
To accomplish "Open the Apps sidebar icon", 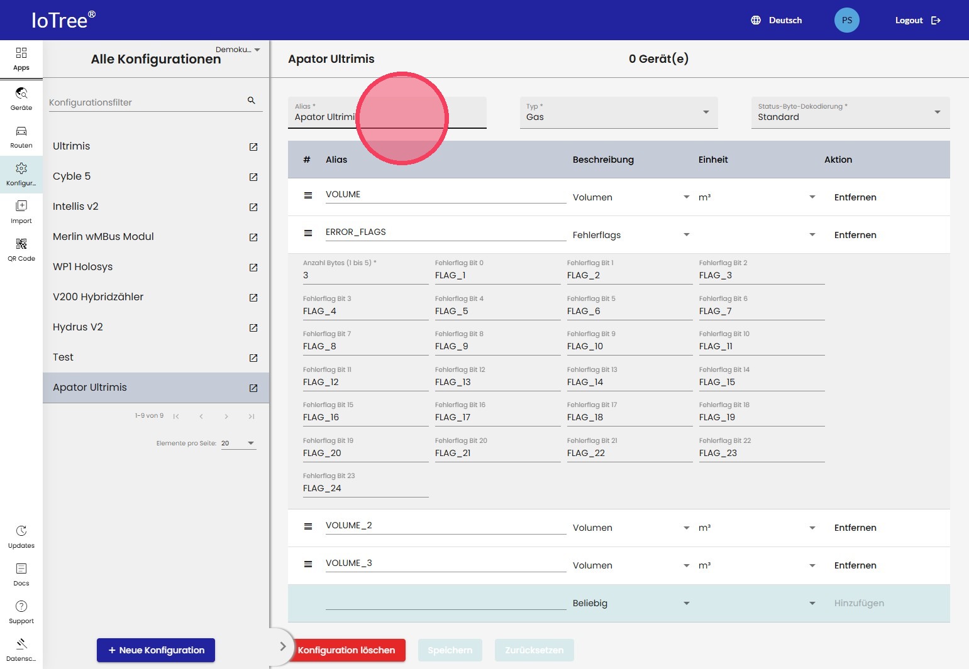I will (x=21, y=58).
